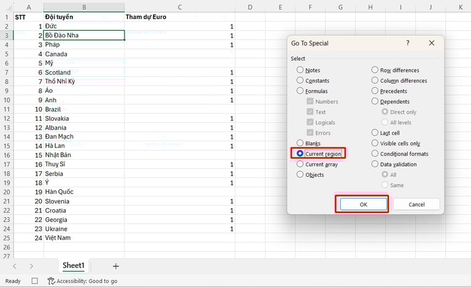Confirm with the OK button
Screen dimensions: 471x288
pos(364,204)
